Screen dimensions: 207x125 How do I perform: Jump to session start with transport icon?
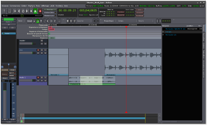click(x=15, y=11)
